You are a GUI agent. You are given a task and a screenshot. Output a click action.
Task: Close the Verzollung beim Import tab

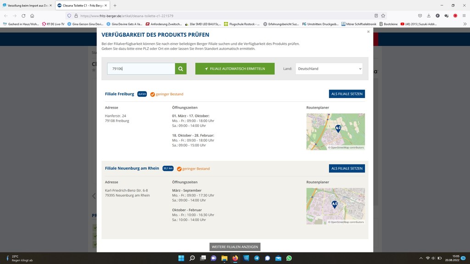pyautogui.click(x=50, y=5)
